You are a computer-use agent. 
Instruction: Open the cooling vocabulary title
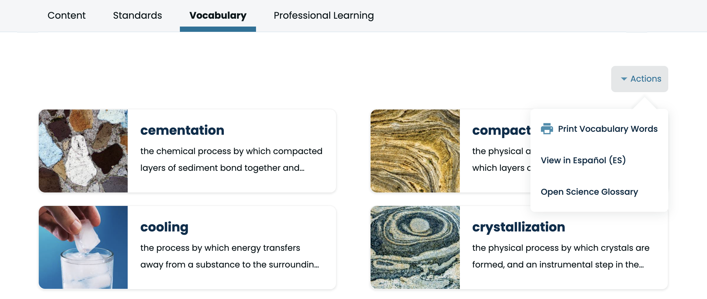[164, 227]
